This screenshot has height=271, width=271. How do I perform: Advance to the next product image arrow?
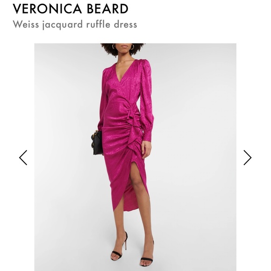(x=247, y=157)
